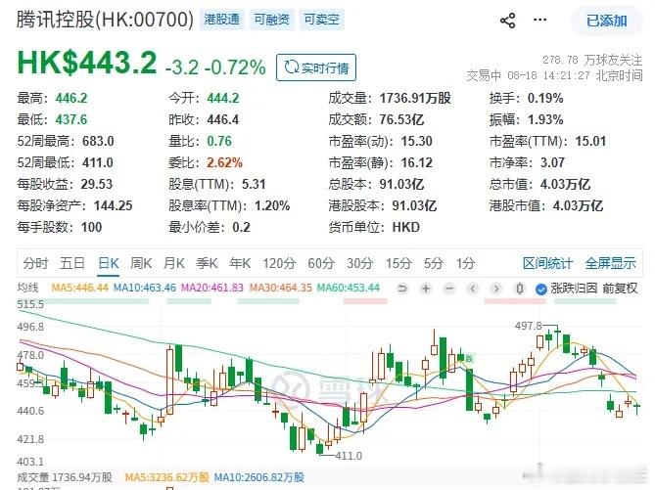Click the 每股净资产 144.25 value

[113, 205]
